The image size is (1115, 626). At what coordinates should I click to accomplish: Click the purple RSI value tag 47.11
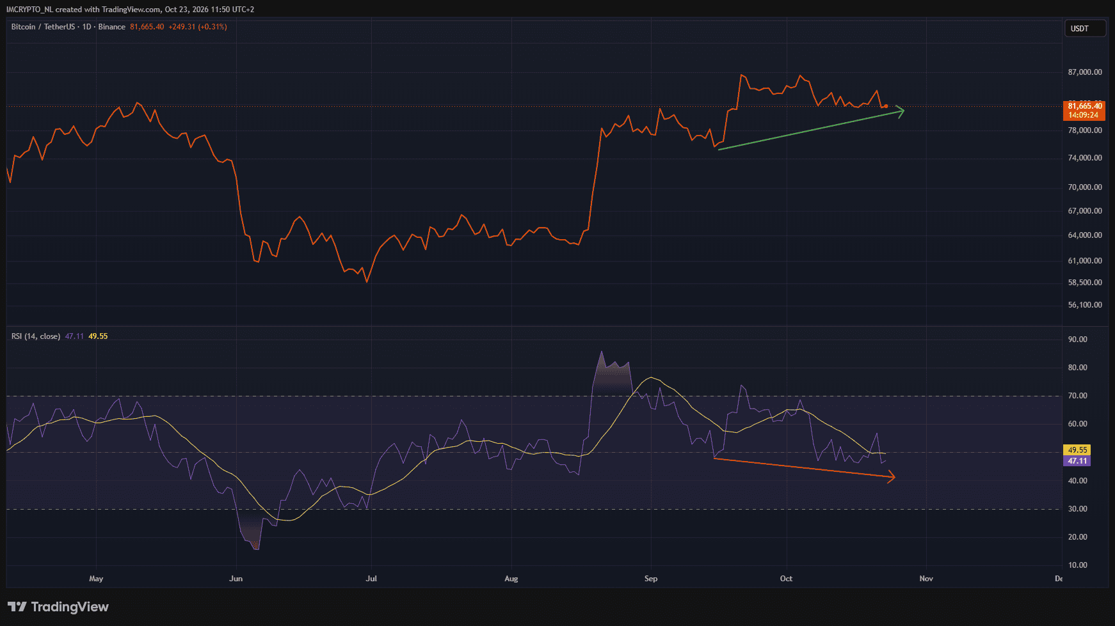point(1077,461)
